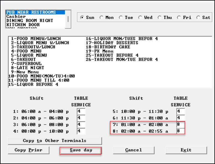The width and height of the screenshot is (215, 164).
Task: Select KITCHEN DOOR terminal entry
Action: [23, 25]
